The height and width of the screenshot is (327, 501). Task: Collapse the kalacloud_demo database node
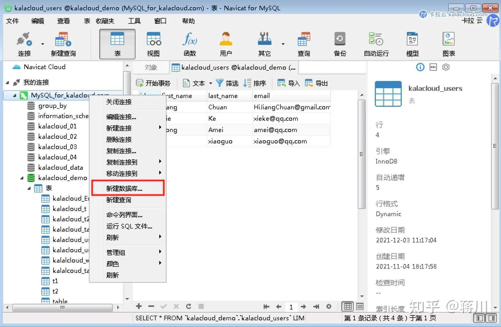[22, 178]
